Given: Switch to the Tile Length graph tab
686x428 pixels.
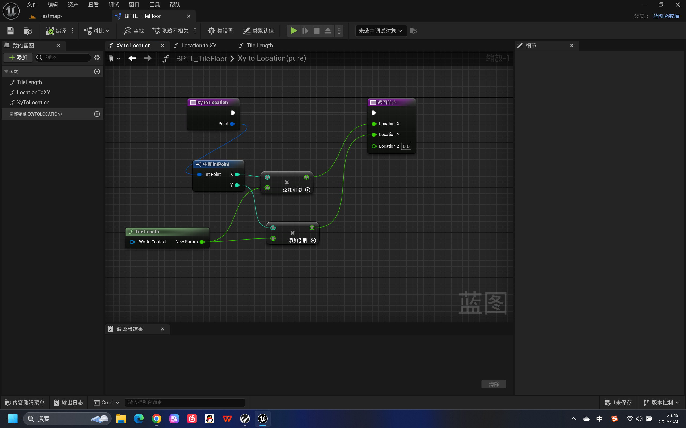Looking at the screenshot, I should (x=259, y=46).
